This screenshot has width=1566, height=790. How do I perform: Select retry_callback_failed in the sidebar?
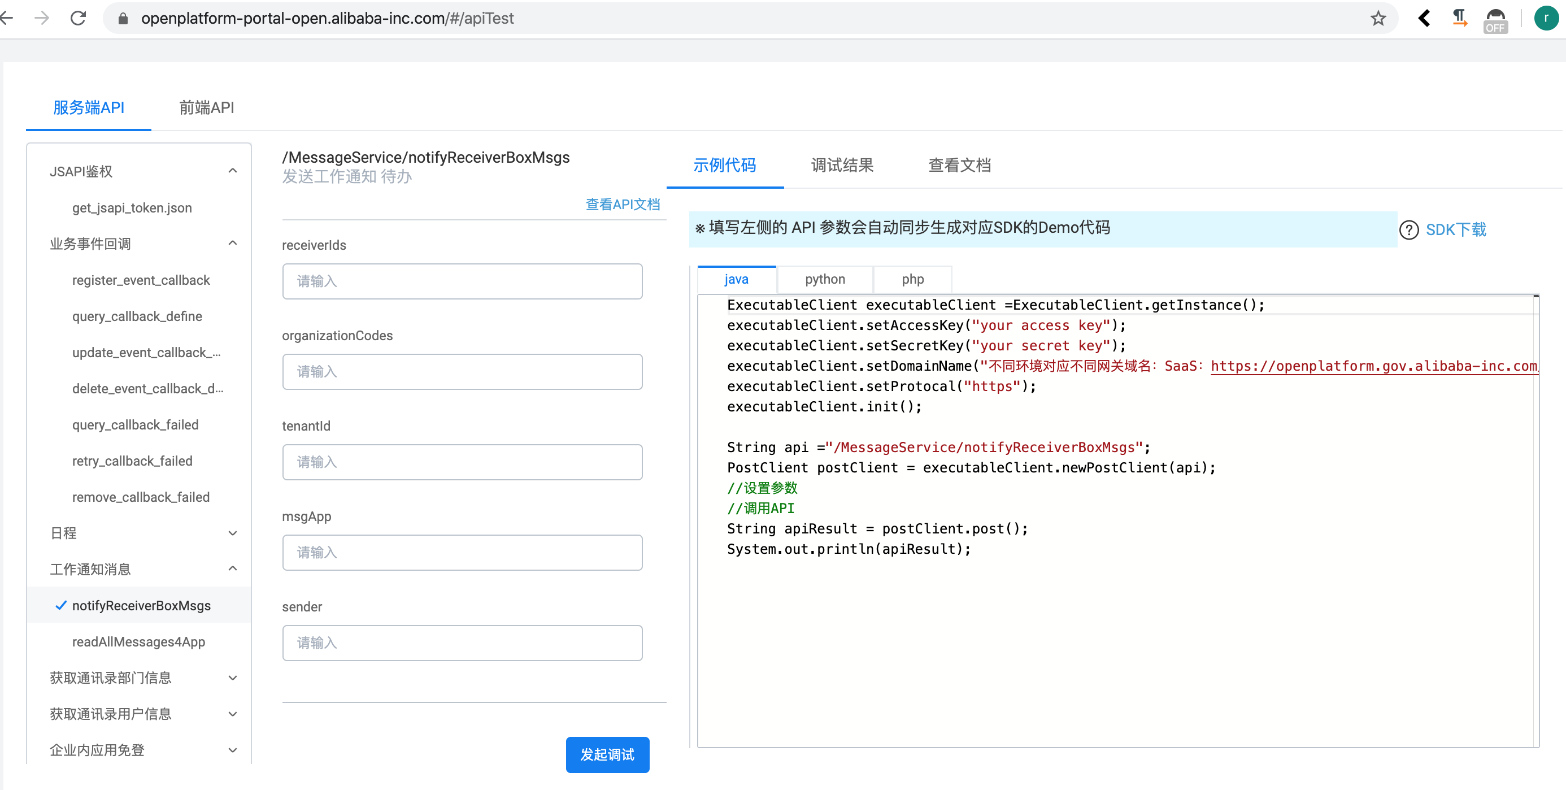coord(133,461)
